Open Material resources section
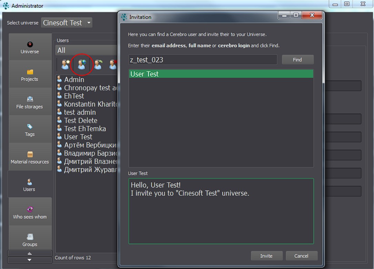The image size is (374, 269). pyautogui.click(x=30, y=157)
